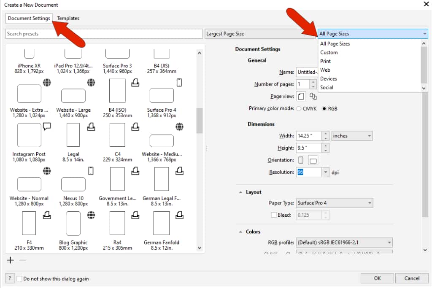Select the Instagram Post preset thumbnail

coord(29,135)
